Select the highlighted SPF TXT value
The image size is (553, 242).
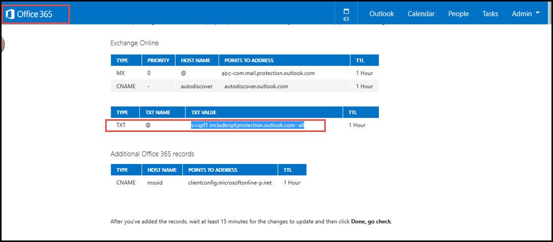(248, 125)
